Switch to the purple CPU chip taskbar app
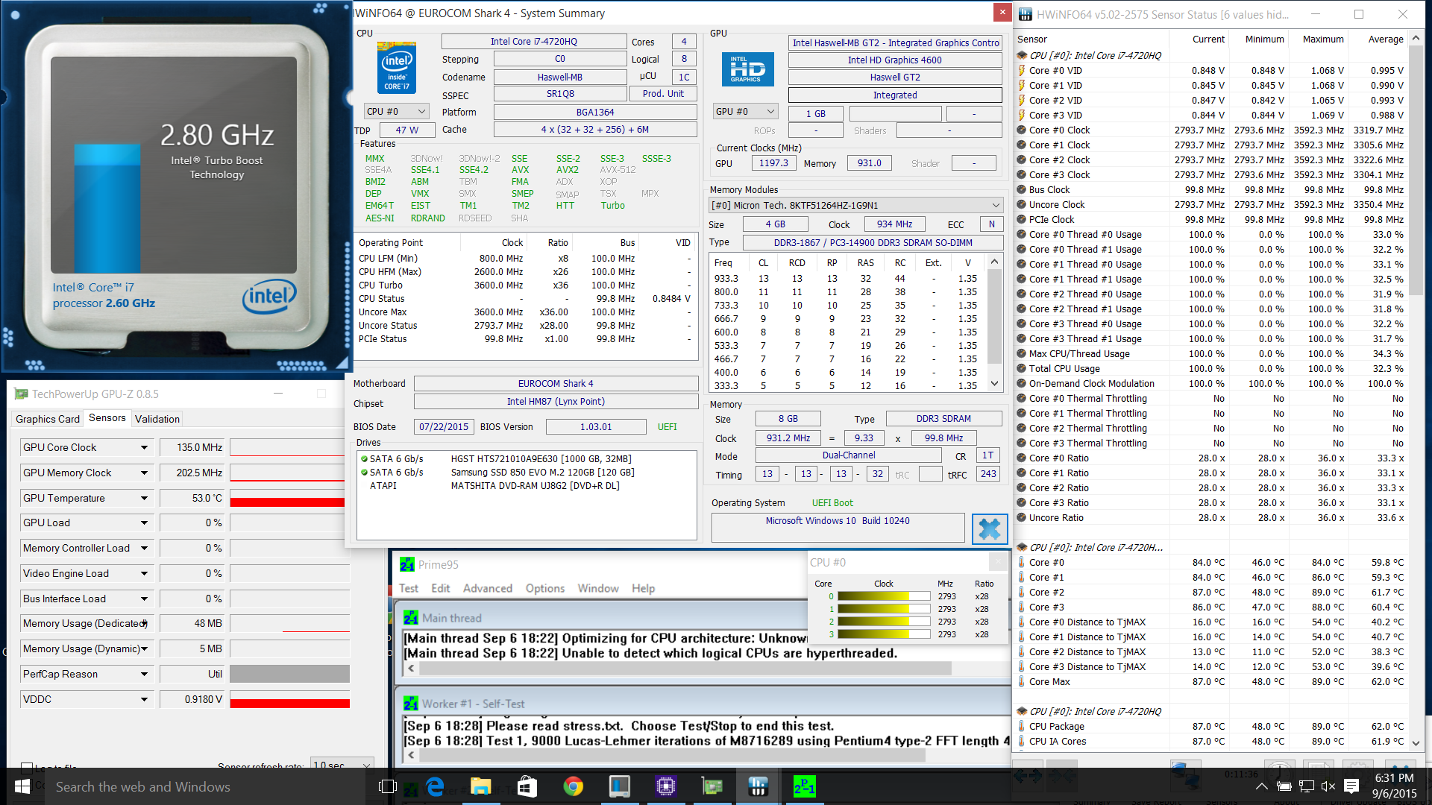This screenshot has height=805, width=1432. (x=665, y=786)
